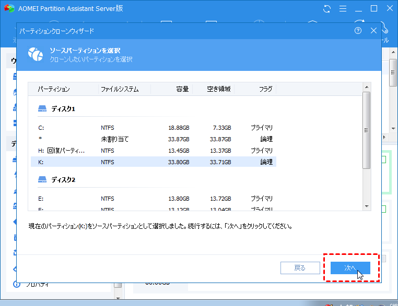398x306 pixels.
Task: Click the AOMEI application logo icon
Action: [x=9, y=8]
